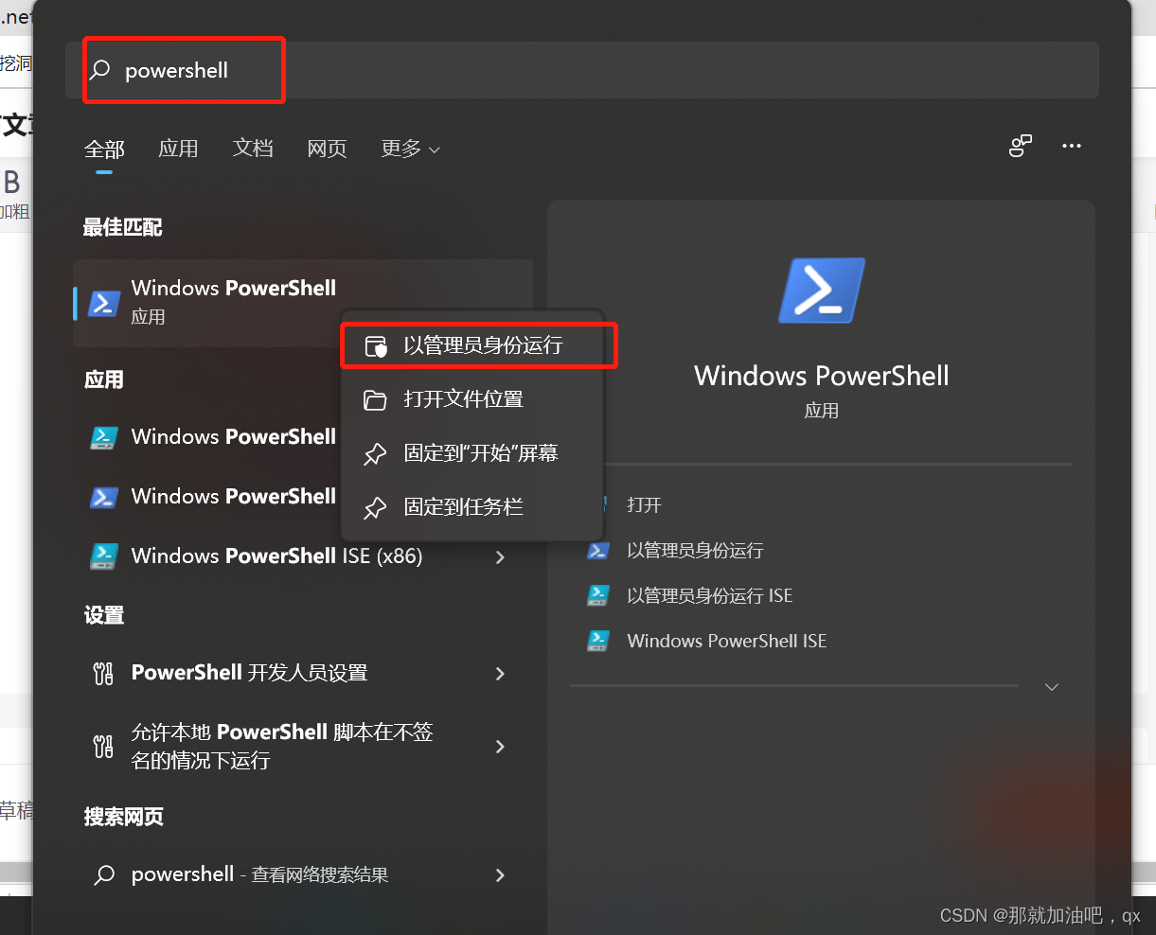Click the account/feedback icon near top right
The image size is (1156, 935).
pos(1020,146)
